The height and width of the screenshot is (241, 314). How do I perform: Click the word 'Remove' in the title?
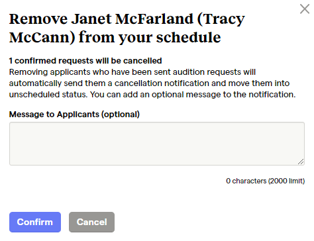pyautogui.click(x=38, y=19)
